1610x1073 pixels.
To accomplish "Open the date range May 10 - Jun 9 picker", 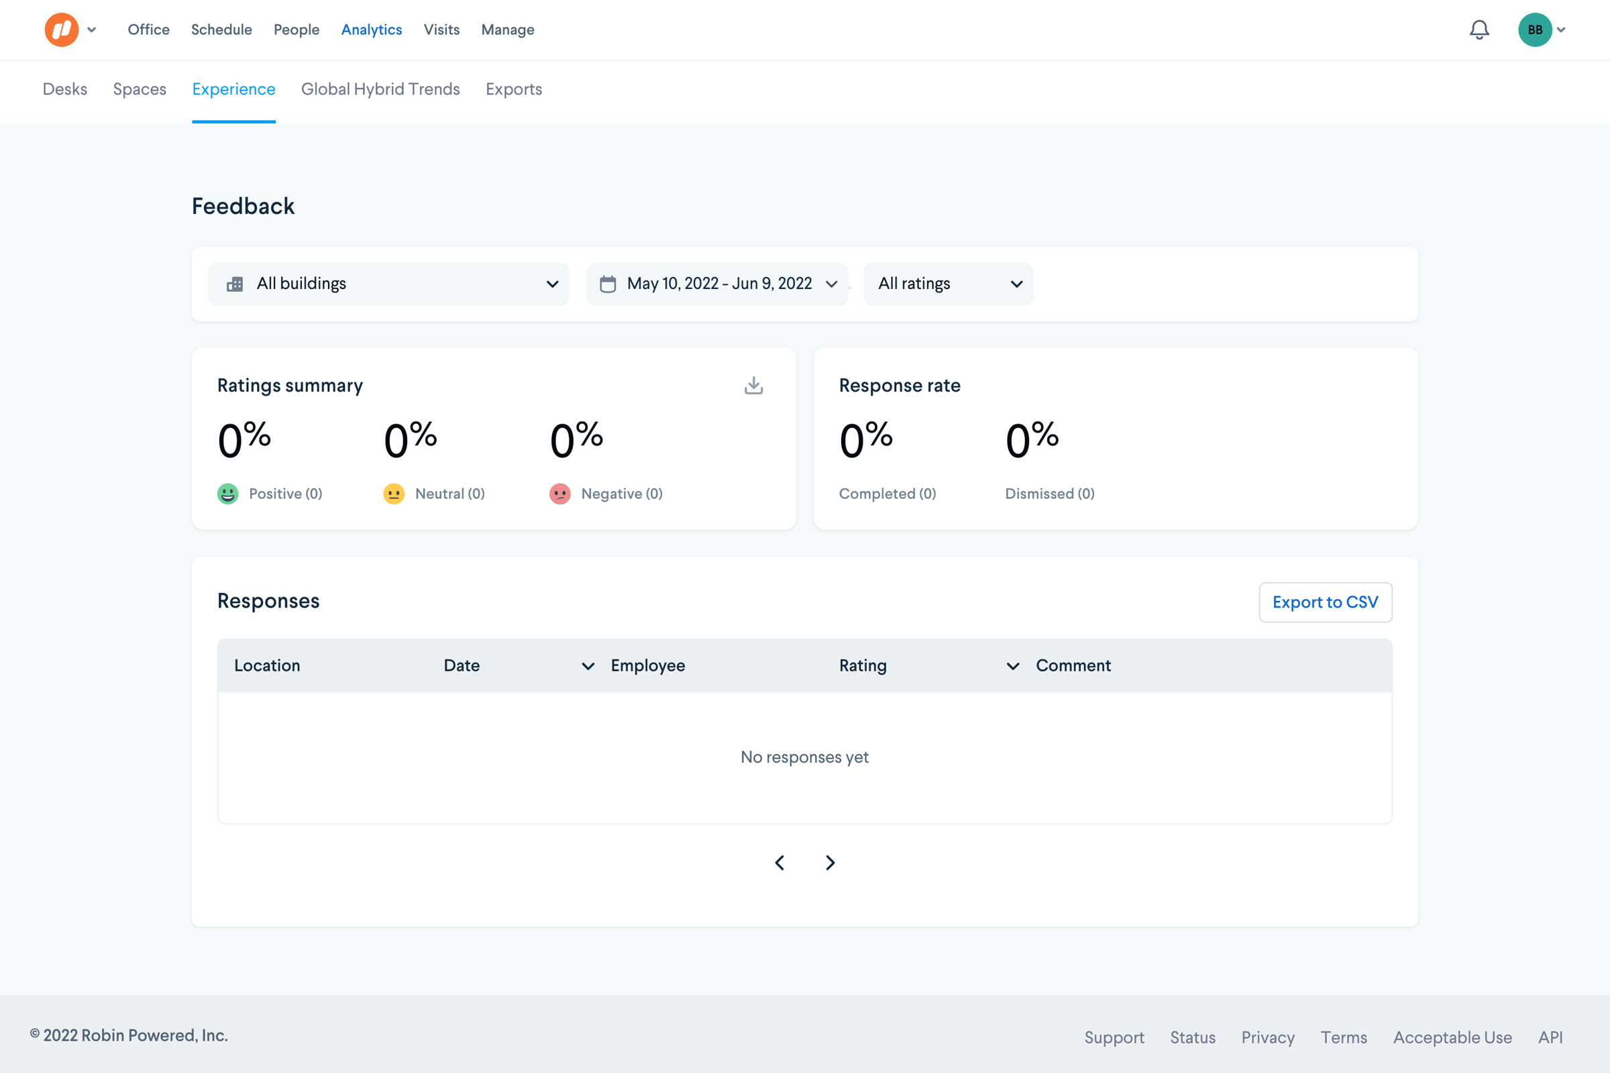I will [x=717, y=284].
